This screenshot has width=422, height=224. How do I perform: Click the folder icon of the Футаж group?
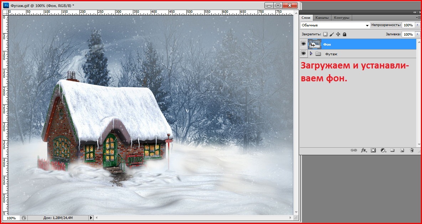point(318,54)
